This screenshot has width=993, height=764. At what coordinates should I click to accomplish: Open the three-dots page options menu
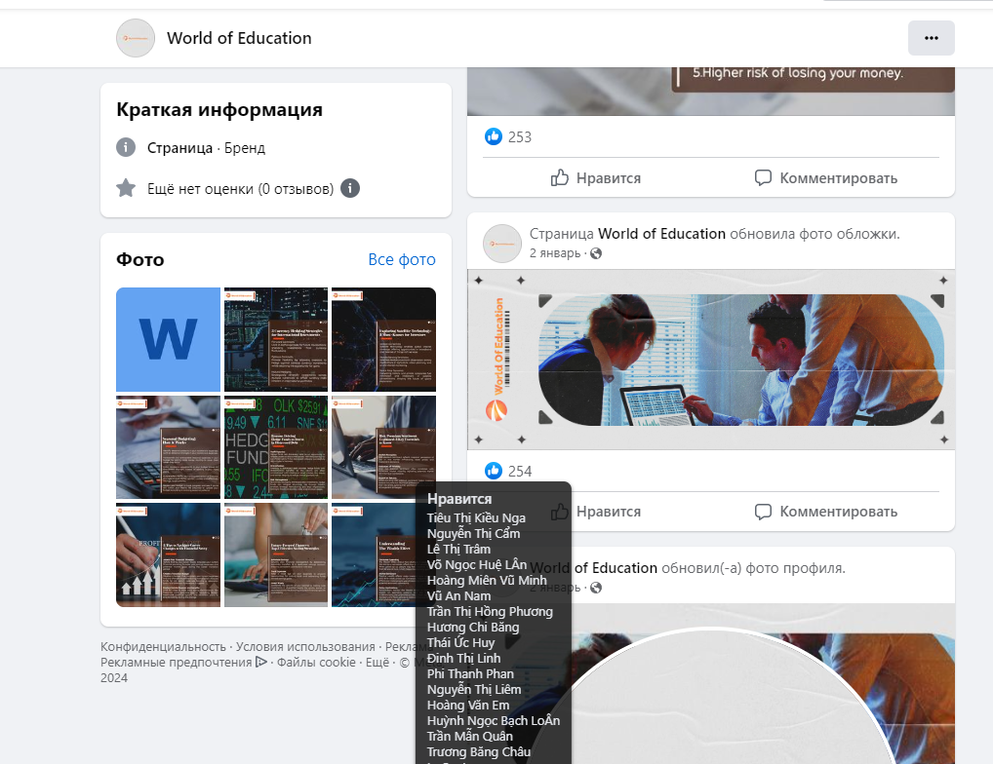point(931,38)
